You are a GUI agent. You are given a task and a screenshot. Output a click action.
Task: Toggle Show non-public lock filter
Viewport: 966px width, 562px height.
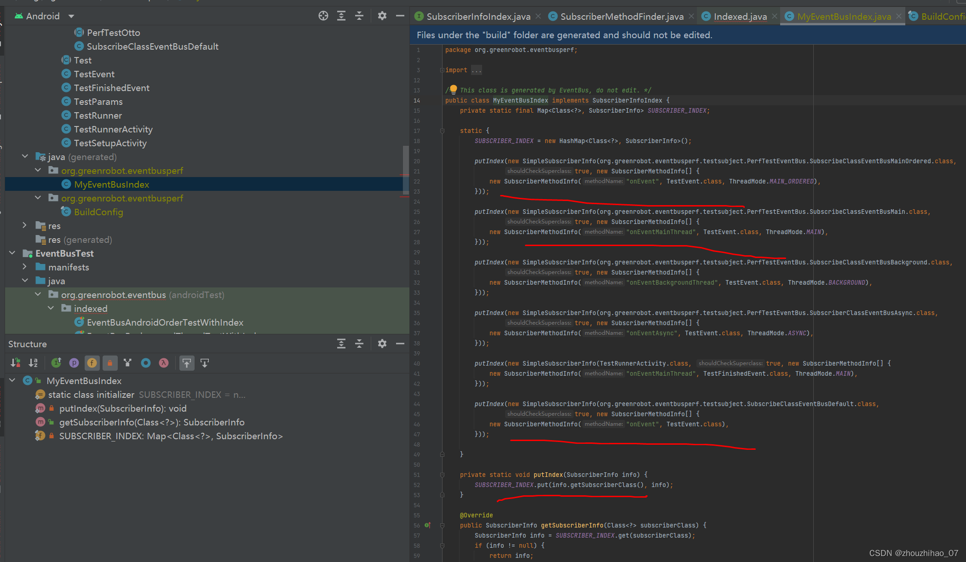point(110,363)
